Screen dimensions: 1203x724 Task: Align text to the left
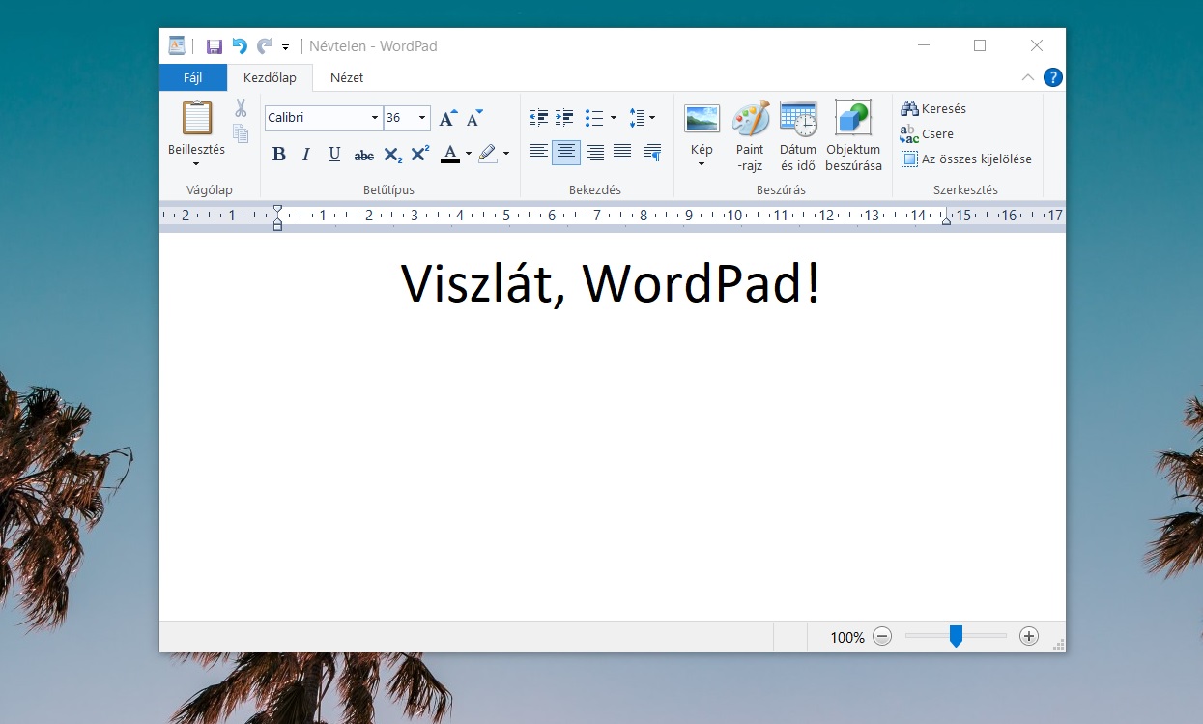[538, 153]
